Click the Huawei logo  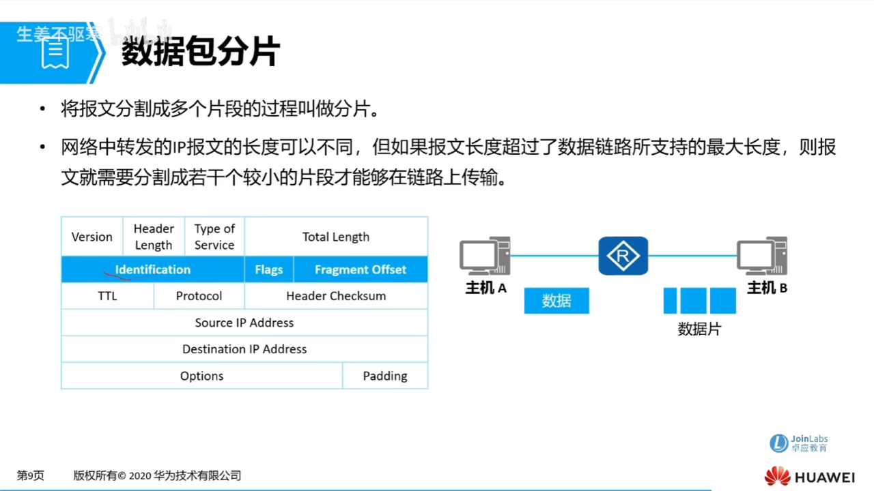pyautogui.click(x=810, y=476)
